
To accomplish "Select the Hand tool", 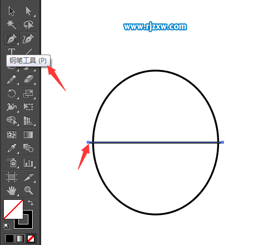I will coord(12,190).
